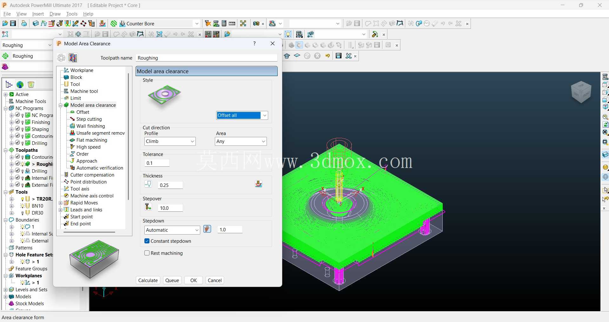
Task: Click the undo yellow arrow icon
Action: [328, 56]
